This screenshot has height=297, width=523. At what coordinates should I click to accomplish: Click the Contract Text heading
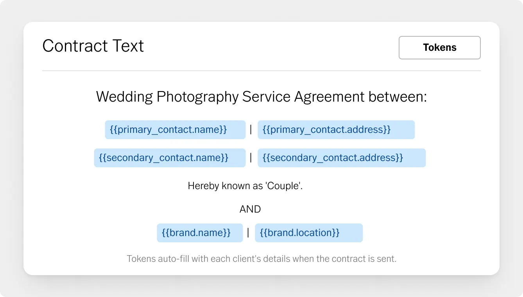click(93, 46)
